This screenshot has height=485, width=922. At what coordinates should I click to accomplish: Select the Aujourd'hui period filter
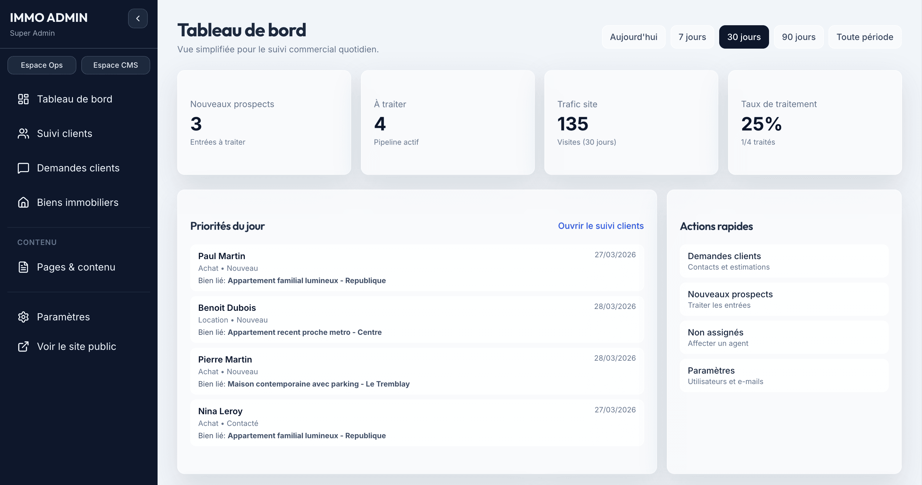coord(634,37)
